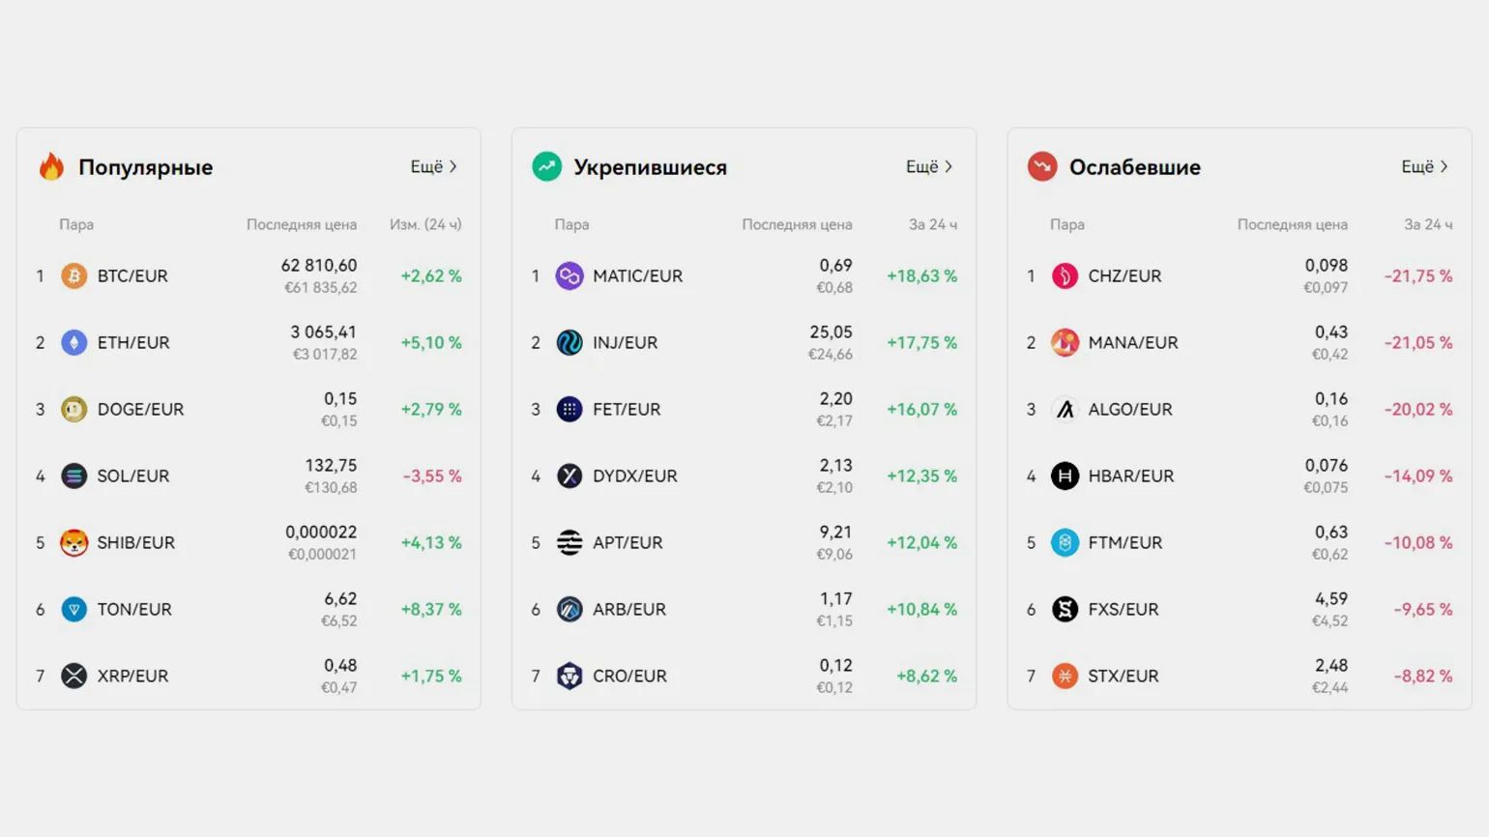Open the SOL/EUR pair
1489x837 pixels.
point(132,476)
